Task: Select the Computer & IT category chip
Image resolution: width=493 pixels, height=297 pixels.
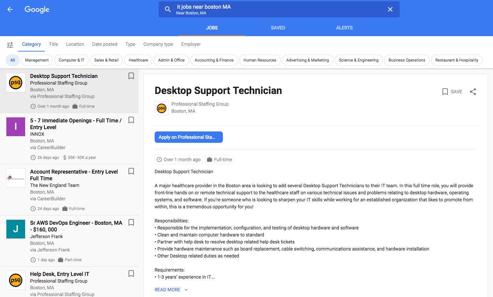Action: pyautogui.click(x=71, y=60)
